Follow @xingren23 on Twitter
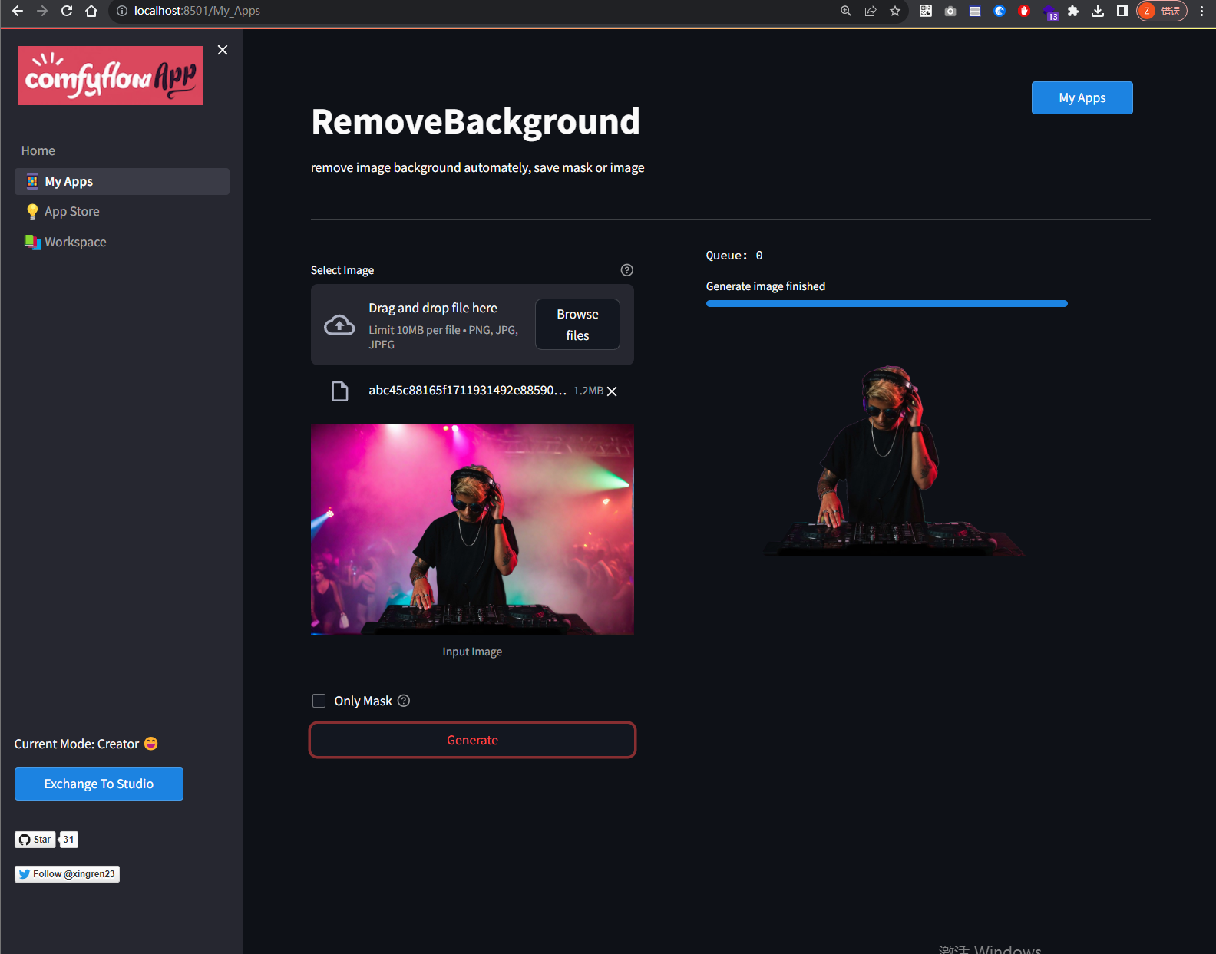 [x=67, y=874]
